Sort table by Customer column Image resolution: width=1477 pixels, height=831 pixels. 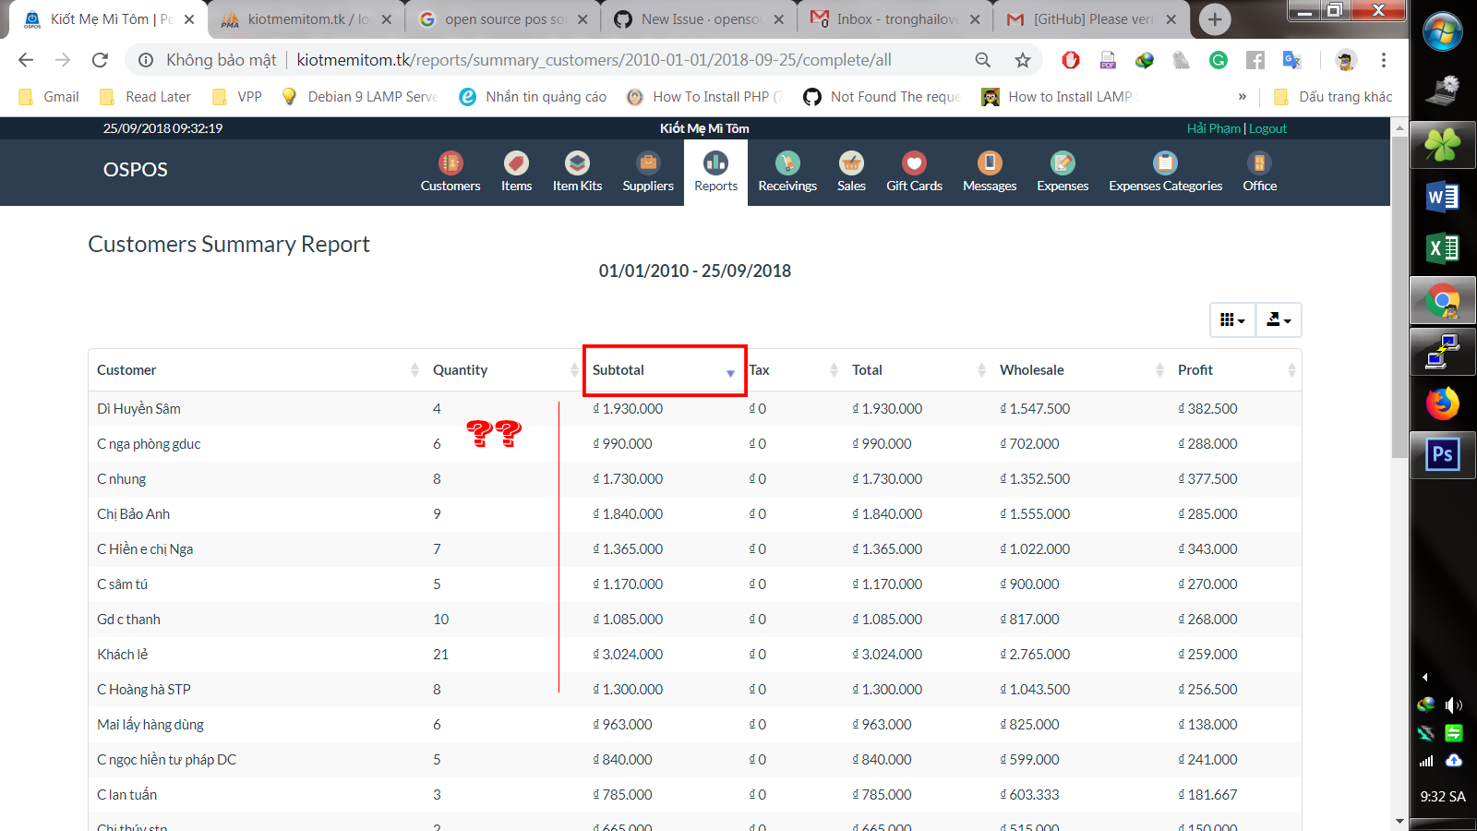[258, 369]
